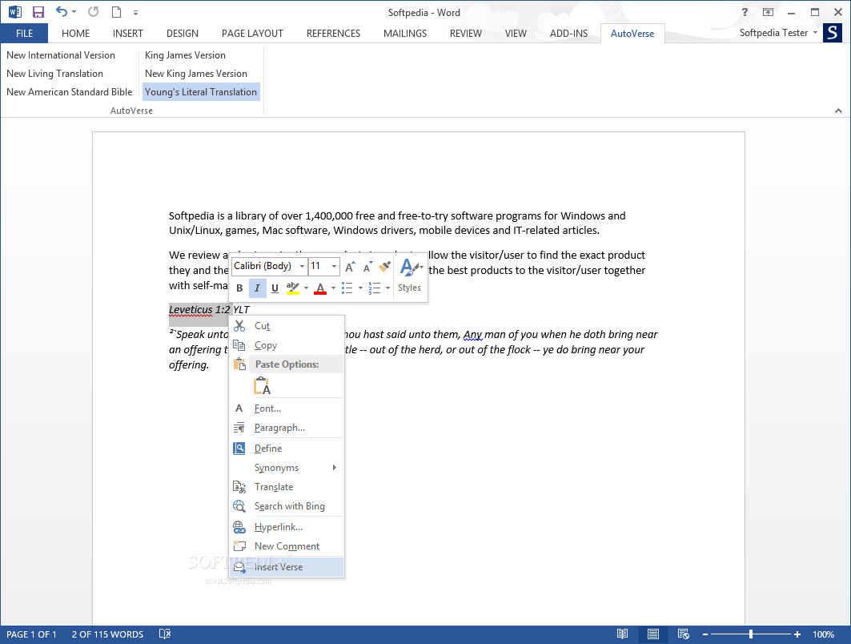The height and width of the screenshot is (644, 851).
Task: Select Copy from the context menu
Action: click(287, 345)
